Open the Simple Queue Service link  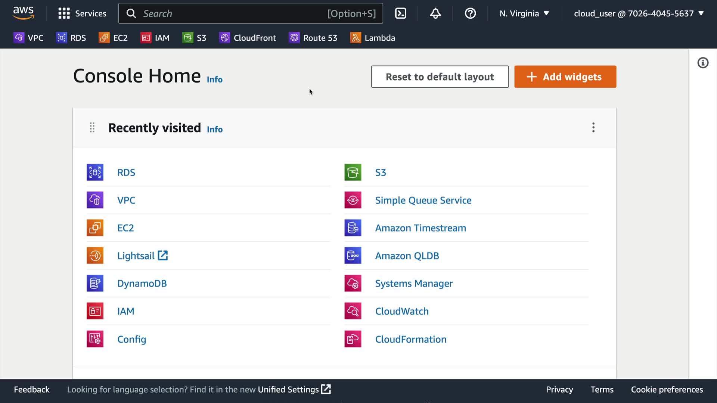(x=423, y=200)
